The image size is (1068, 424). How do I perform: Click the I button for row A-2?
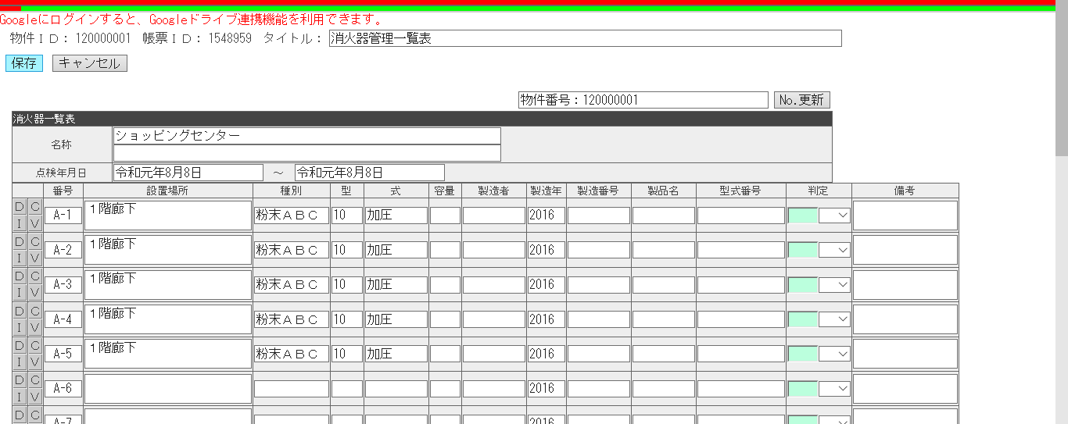coord(20,258)
